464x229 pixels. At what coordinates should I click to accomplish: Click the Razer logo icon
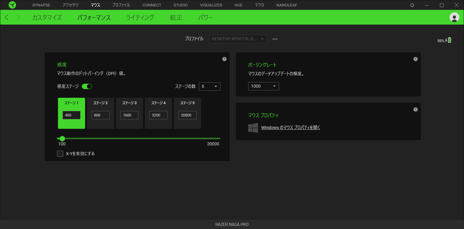(12, 5)
